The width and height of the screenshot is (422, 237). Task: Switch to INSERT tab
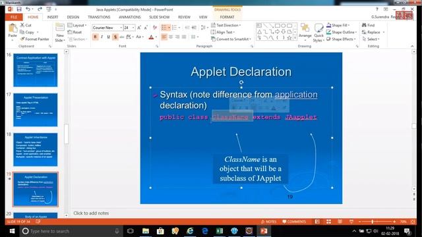[53, 17]
